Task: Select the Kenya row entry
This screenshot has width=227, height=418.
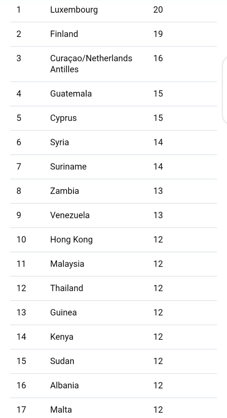Action: [62, 337]
